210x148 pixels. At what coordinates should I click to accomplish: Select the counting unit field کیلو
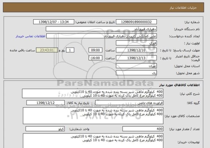pyautogui.click(x=45, y=129)
